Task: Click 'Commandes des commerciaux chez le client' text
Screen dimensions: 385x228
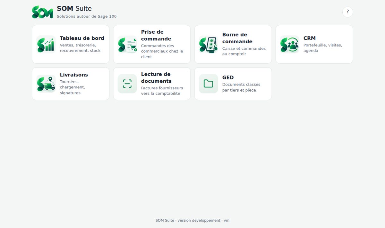Action: [x=162, y=51]
